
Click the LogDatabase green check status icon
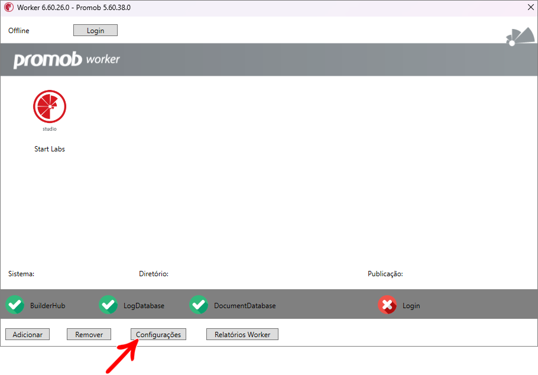tap(108, 305)
